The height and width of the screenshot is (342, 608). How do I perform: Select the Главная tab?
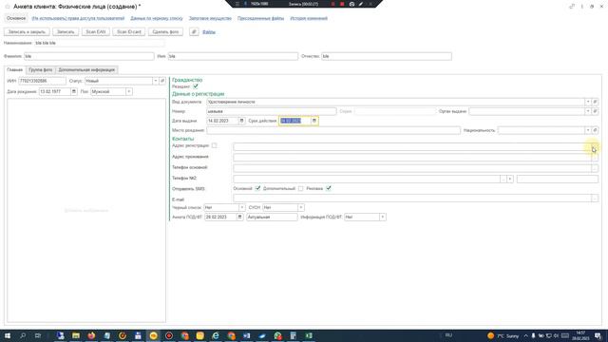pos(15,69)
